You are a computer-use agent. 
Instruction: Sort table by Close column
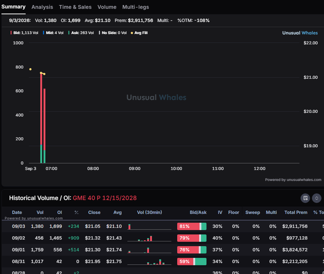(x=94, y=213)
